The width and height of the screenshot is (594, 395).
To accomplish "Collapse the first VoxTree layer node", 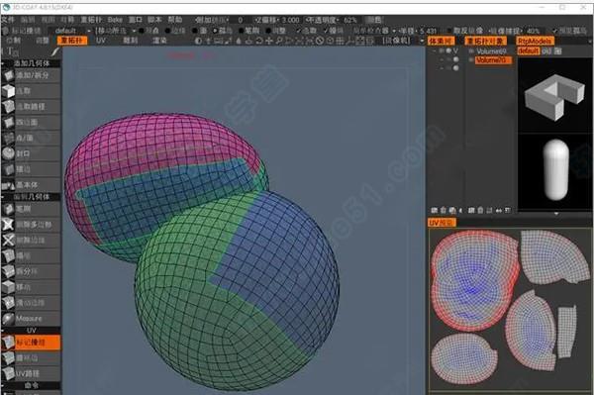I will tap(434, 50).
